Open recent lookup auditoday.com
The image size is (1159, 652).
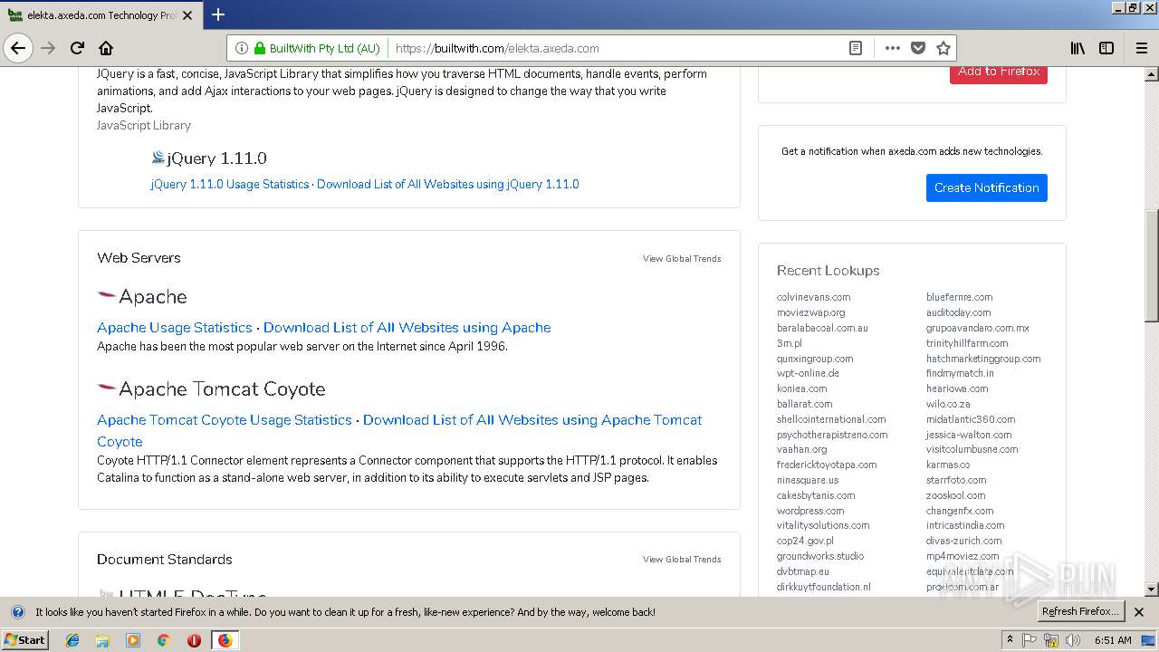click(958, 312)
